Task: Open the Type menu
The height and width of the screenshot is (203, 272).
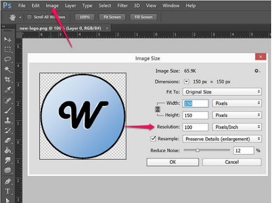Action: [x=87, y=6]
